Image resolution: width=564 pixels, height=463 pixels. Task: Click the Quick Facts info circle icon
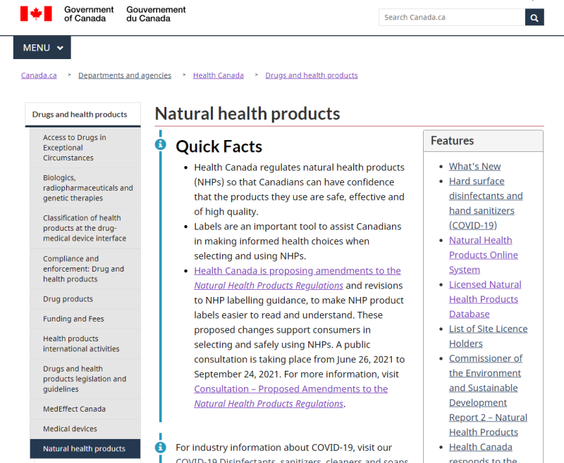(x=161, y=144)
